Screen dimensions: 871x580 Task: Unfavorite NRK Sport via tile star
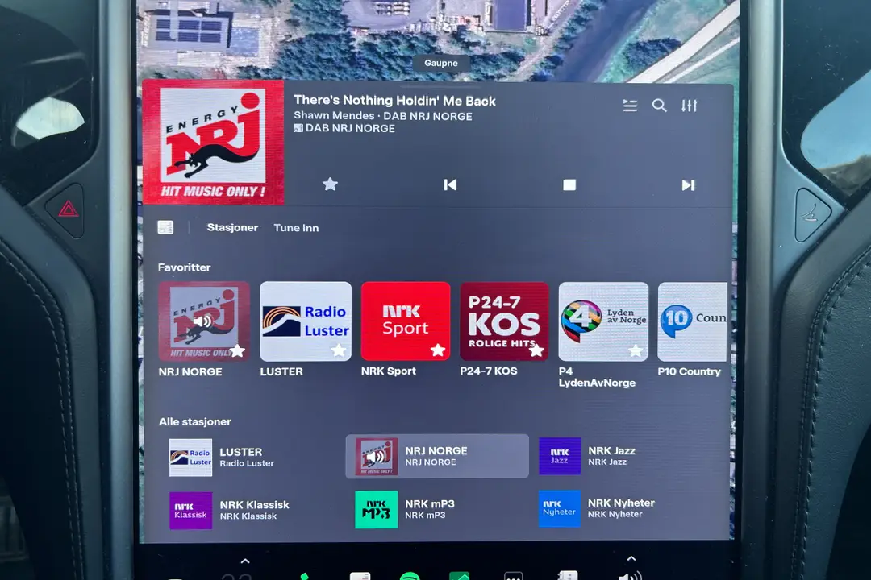[x=438, y=350]
